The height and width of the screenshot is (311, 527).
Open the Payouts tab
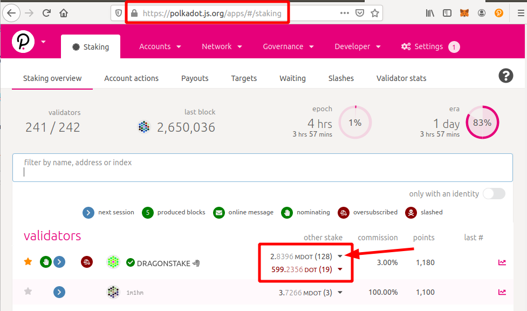195,78
